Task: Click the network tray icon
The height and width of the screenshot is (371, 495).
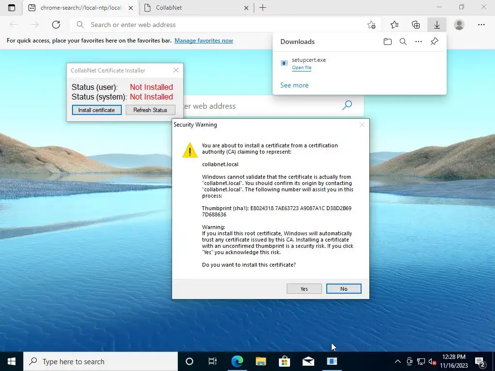Action: click(421, 361)
